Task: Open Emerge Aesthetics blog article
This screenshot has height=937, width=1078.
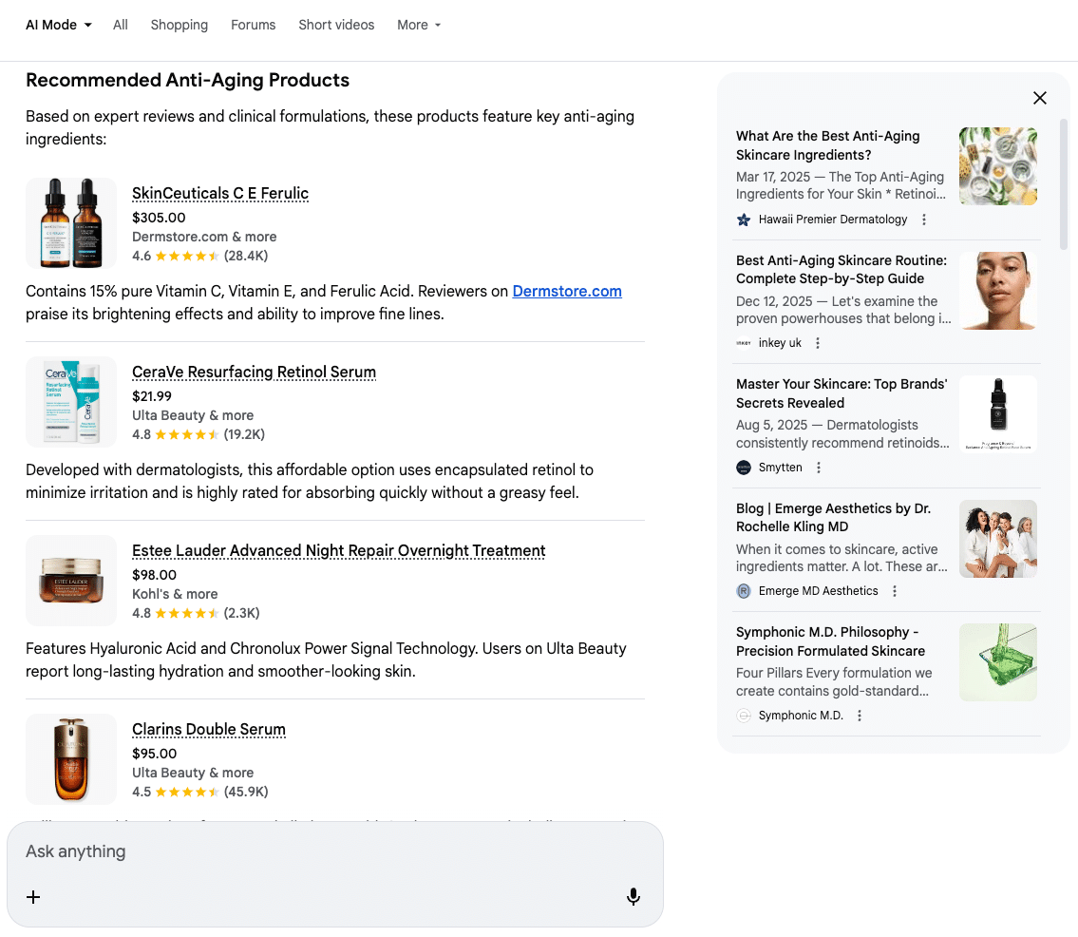Action: pos(833,517)
